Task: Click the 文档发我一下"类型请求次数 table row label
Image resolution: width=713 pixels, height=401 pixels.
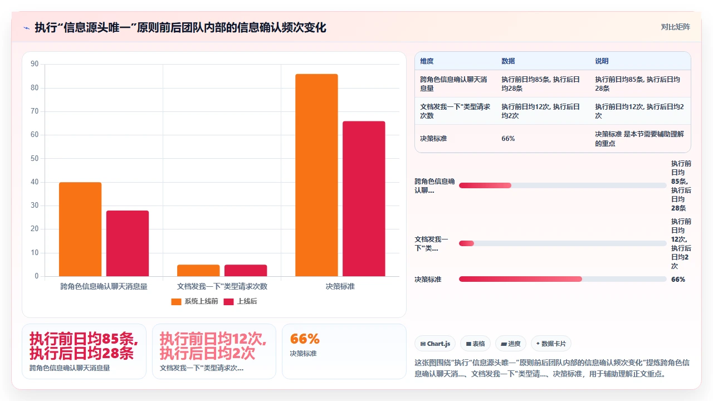Action: (455, 111)
